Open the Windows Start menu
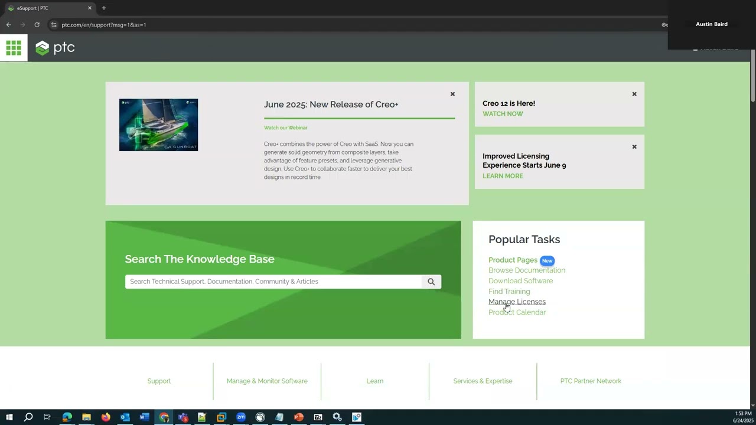Viewport: 756px width, 425px height. pos(9,417)
